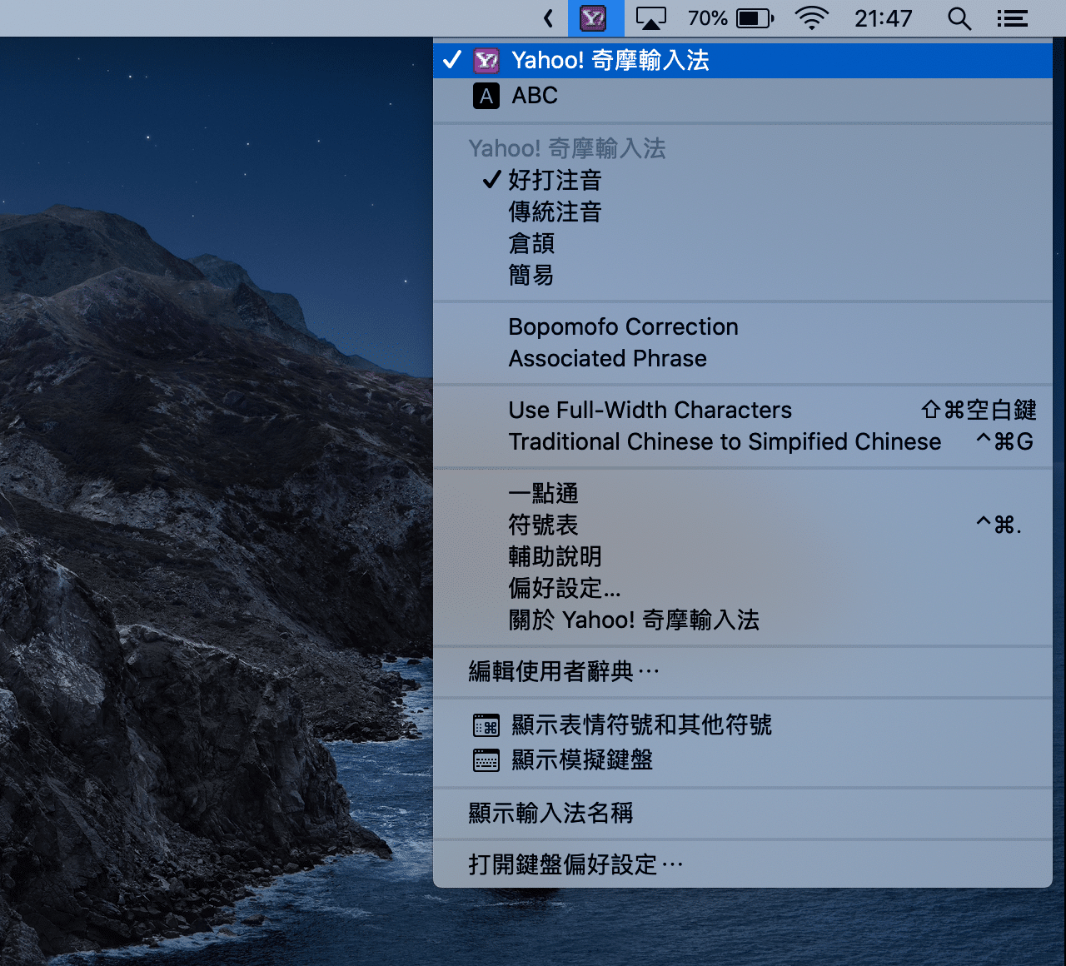Choose 顯示表情符號和其他符號
The image size is (1066, 966).
(x=743, y=724)
